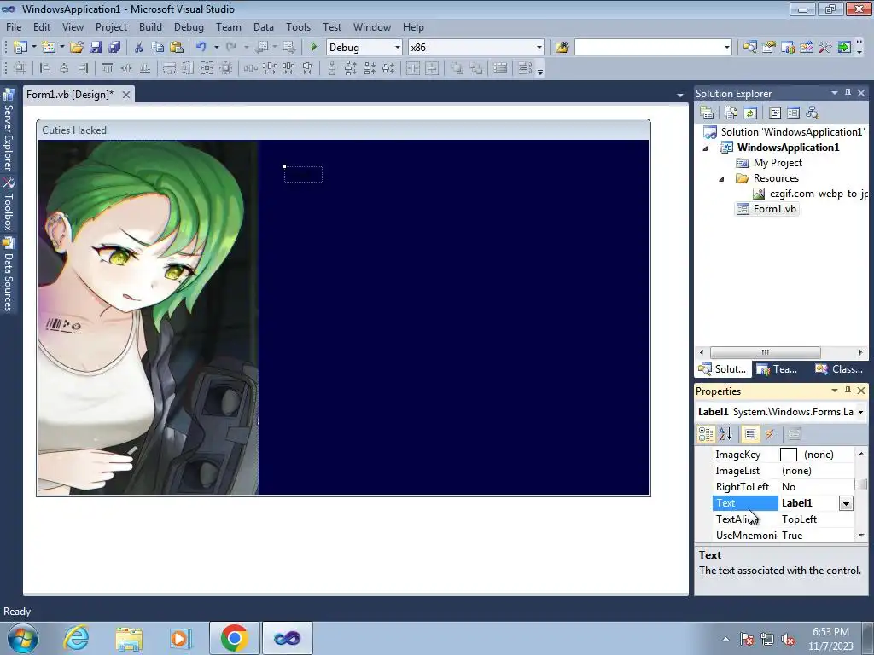Open the File menu
This screenshot has width=874, height=655.
tap(14, 26)
